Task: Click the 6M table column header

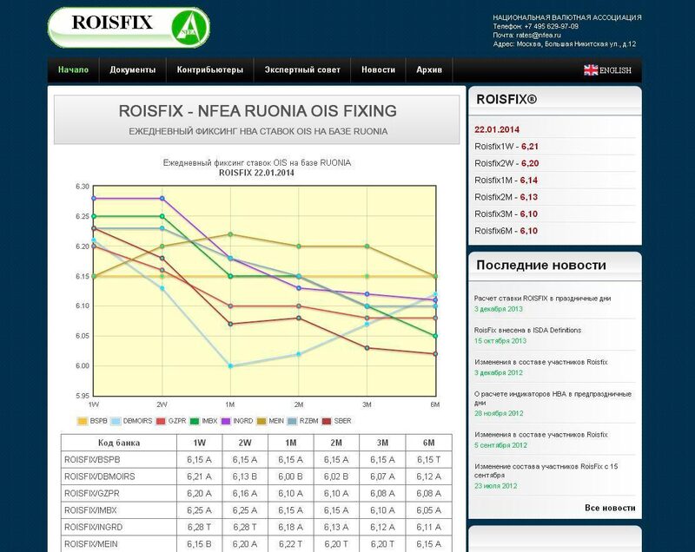Action: (428, 443)
